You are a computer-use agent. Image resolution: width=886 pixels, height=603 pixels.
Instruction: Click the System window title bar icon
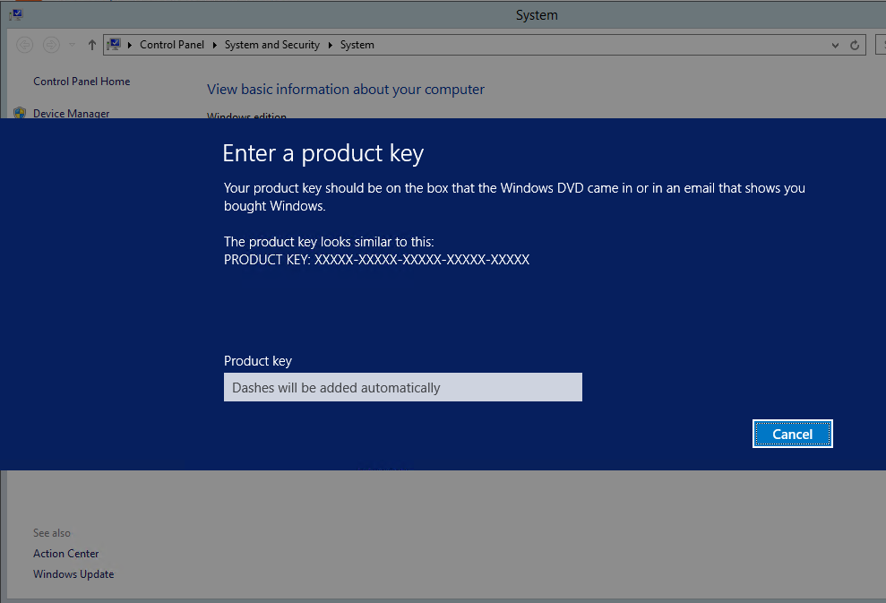coord(16,14)
